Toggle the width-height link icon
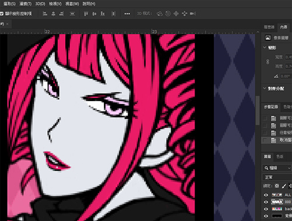The height and width of the screenshot is (221, 292). coord(267,62)
